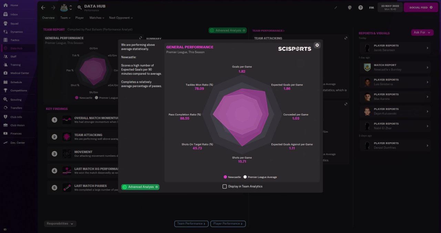Viewport: 441px width, 233px height.
Task: Click Premier League Average legend dot
Action: coord(245,177)
